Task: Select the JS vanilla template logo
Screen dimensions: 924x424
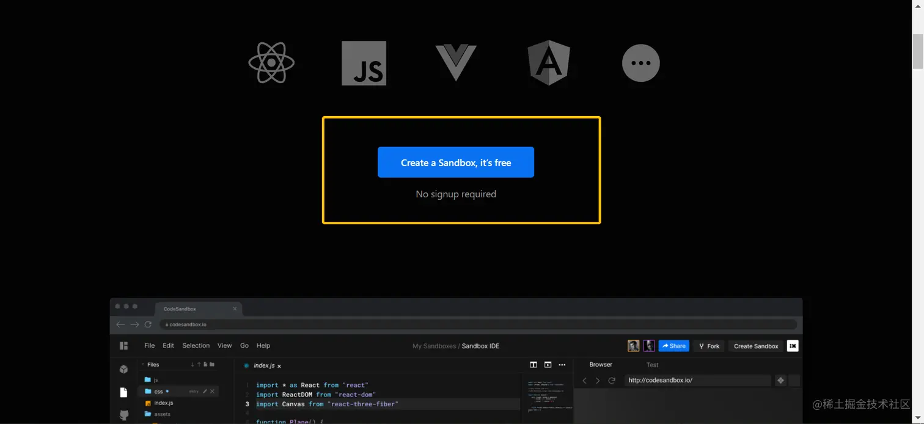Action: pos(364,63)
